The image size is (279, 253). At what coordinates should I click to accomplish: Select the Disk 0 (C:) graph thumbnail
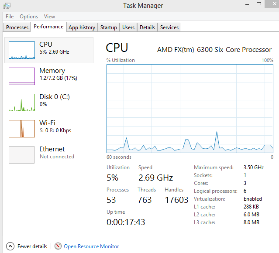click(x=22, y=103)
